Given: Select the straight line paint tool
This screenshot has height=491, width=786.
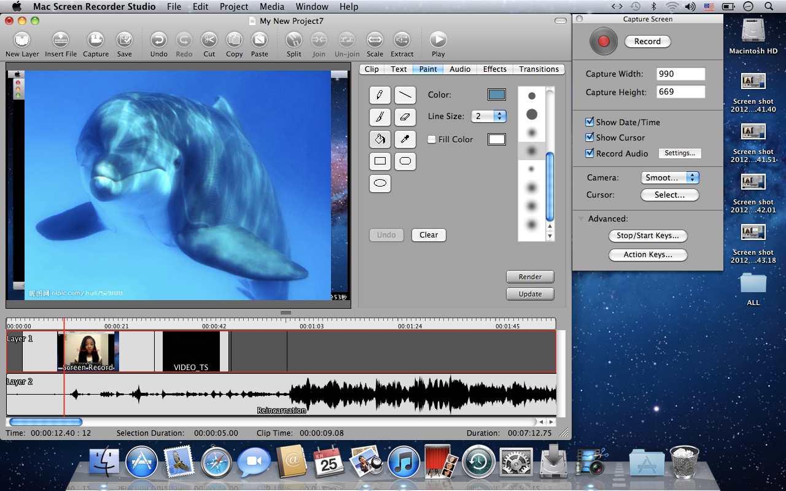Looking at the screenshot, I should [x=405, y=95].
